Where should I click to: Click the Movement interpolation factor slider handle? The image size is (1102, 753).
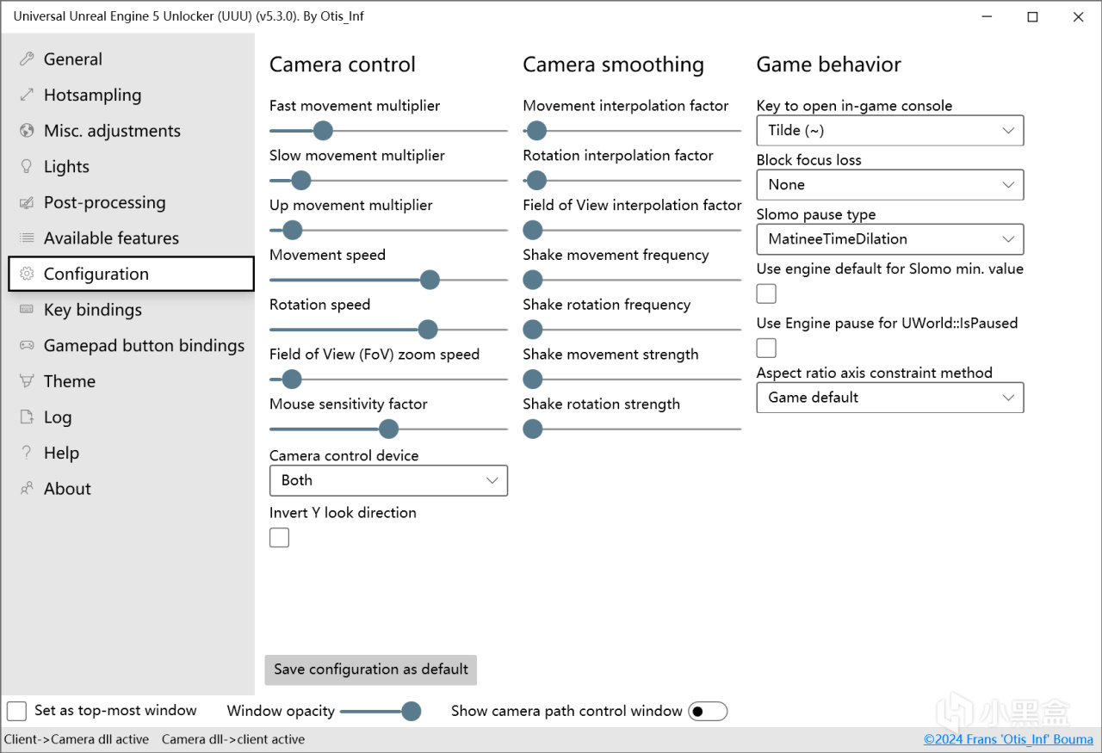[536, 131]
